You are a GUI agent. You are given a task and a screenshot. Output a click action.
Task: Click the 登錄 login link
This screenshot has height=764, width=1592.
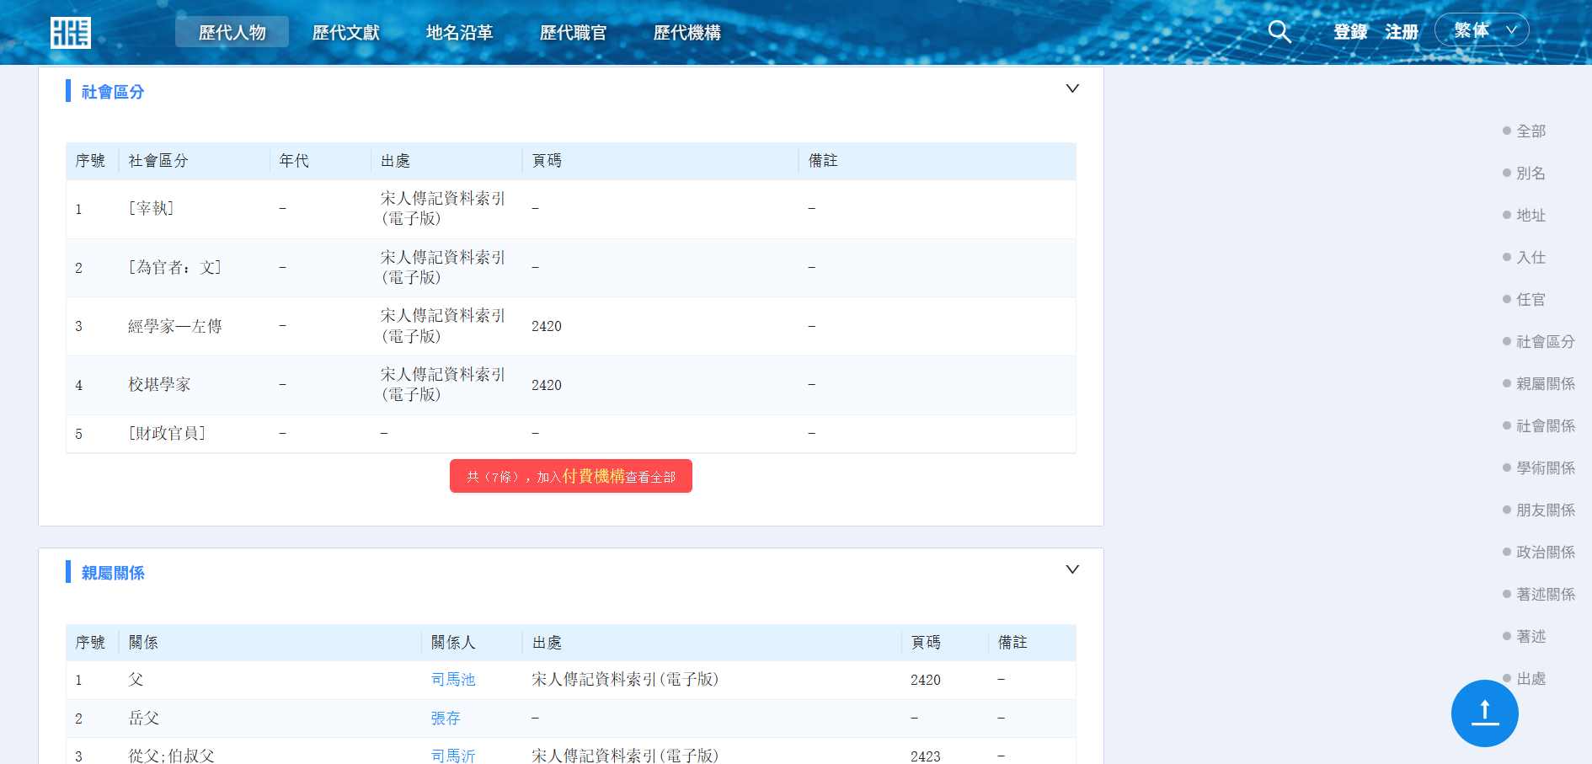pos(1350,32)
